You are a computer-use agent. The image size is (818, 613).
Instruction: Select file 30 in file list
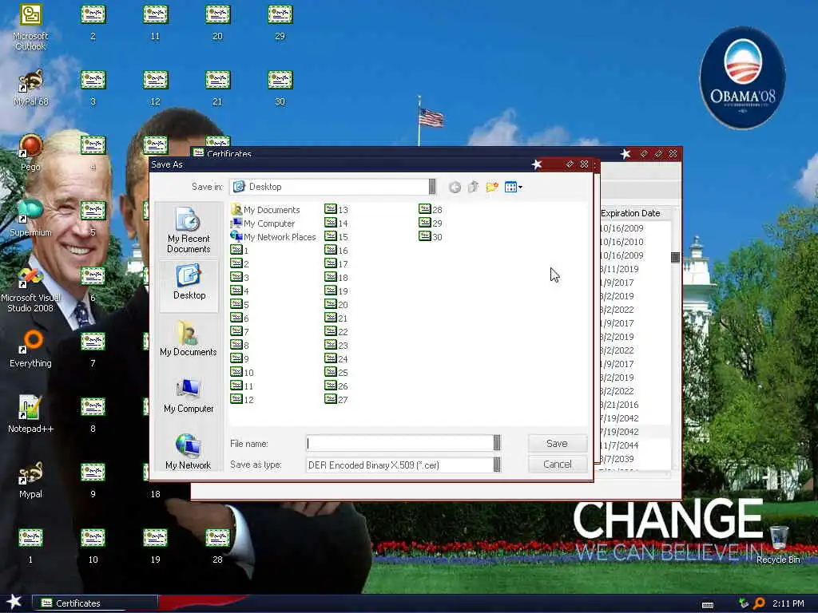pyautogui.click(x=431, y=236)
